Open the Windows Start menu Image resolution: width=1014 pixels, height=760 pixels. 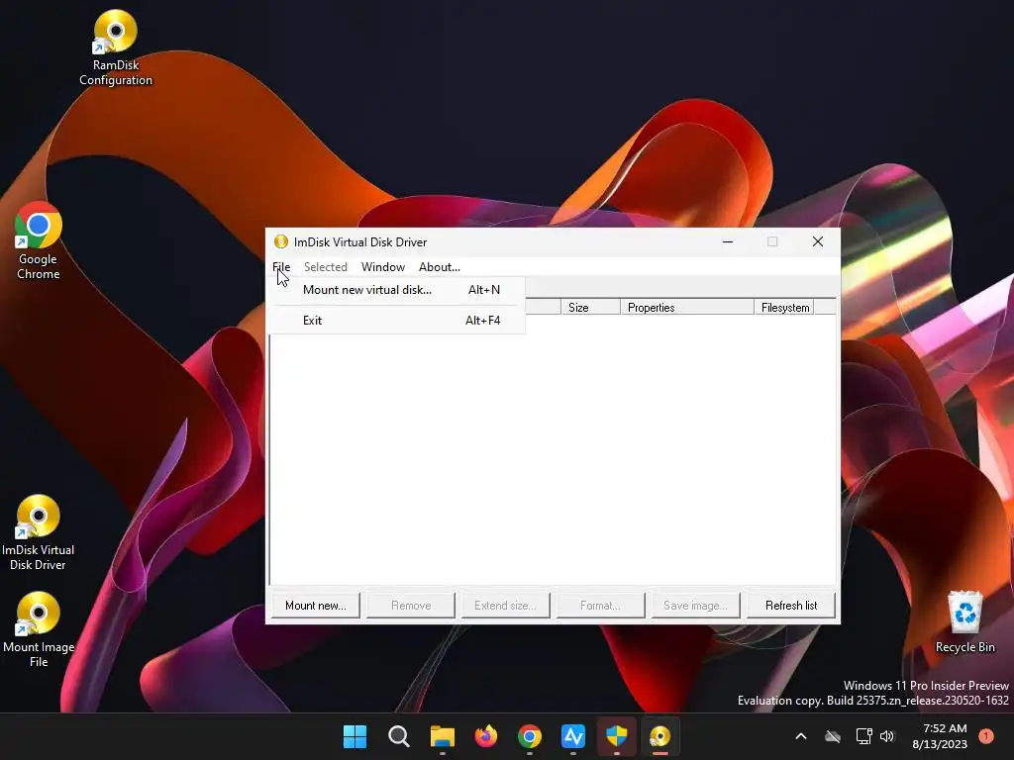(355, 736)
